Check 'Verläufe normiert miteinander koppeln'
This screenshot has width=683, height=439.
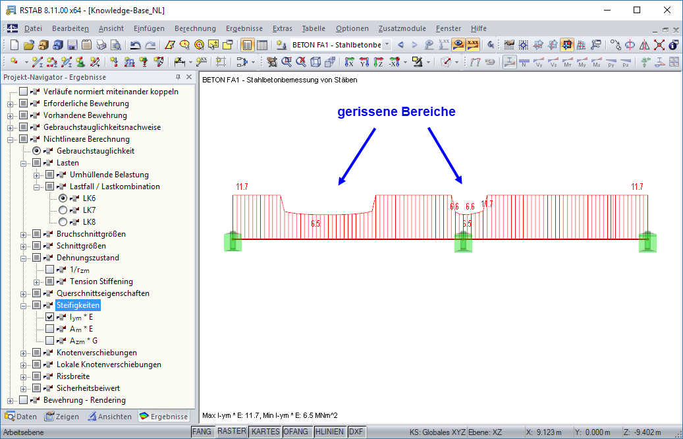coord(24,92)
